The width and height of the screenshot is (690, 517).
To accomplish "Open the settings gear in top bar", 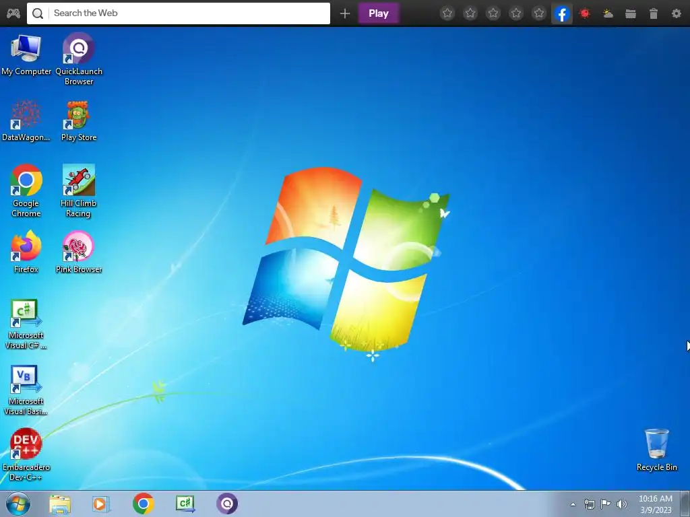I will pos(677,13).
